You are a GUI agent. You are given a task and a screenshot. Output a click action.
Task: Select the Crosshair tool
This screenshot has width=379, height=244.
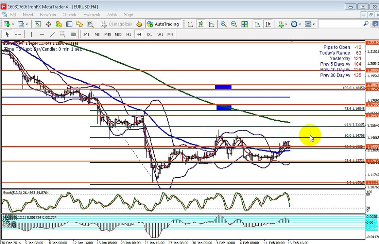pyautogui.click(x=18, y=35)
